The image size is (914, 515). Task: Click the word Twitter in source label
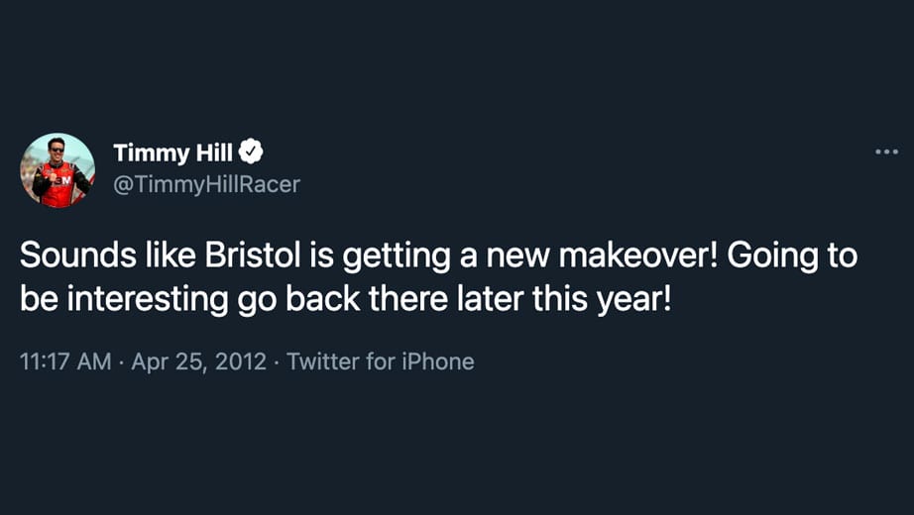pyautogui.click(x=323, y=361)
